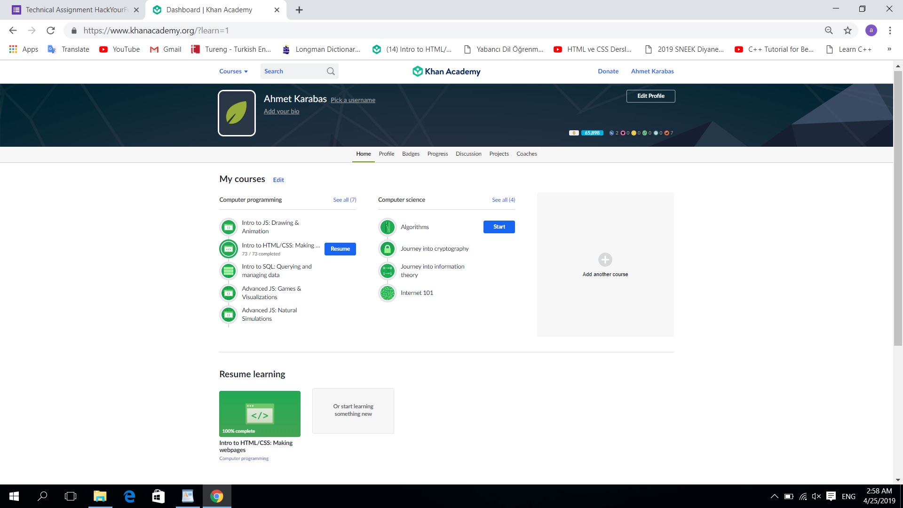Click the Intro to SQL course icon
The height and width of the screenshot is (508, 903).
[229, 270]
